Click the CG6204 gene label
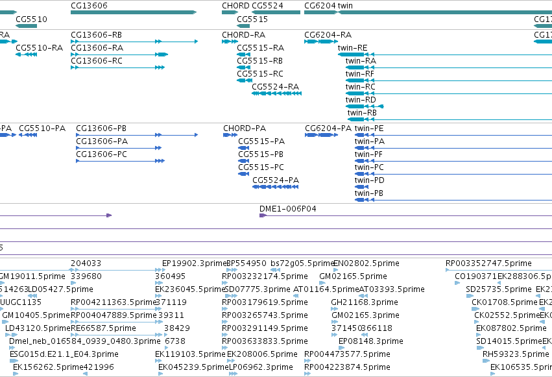552x377 pixels. pos(320,6)
